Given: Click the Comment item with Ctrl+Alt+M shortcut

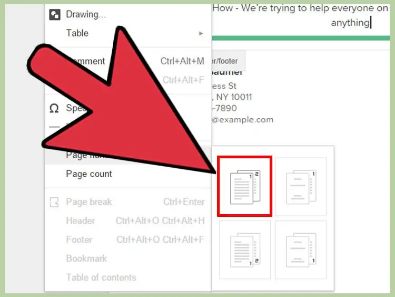Looking at the screenshot, I should point(182,61).
